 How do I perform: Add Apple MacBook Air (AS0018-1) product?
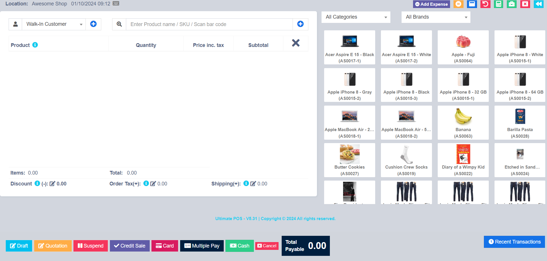[x=350, y=122]
